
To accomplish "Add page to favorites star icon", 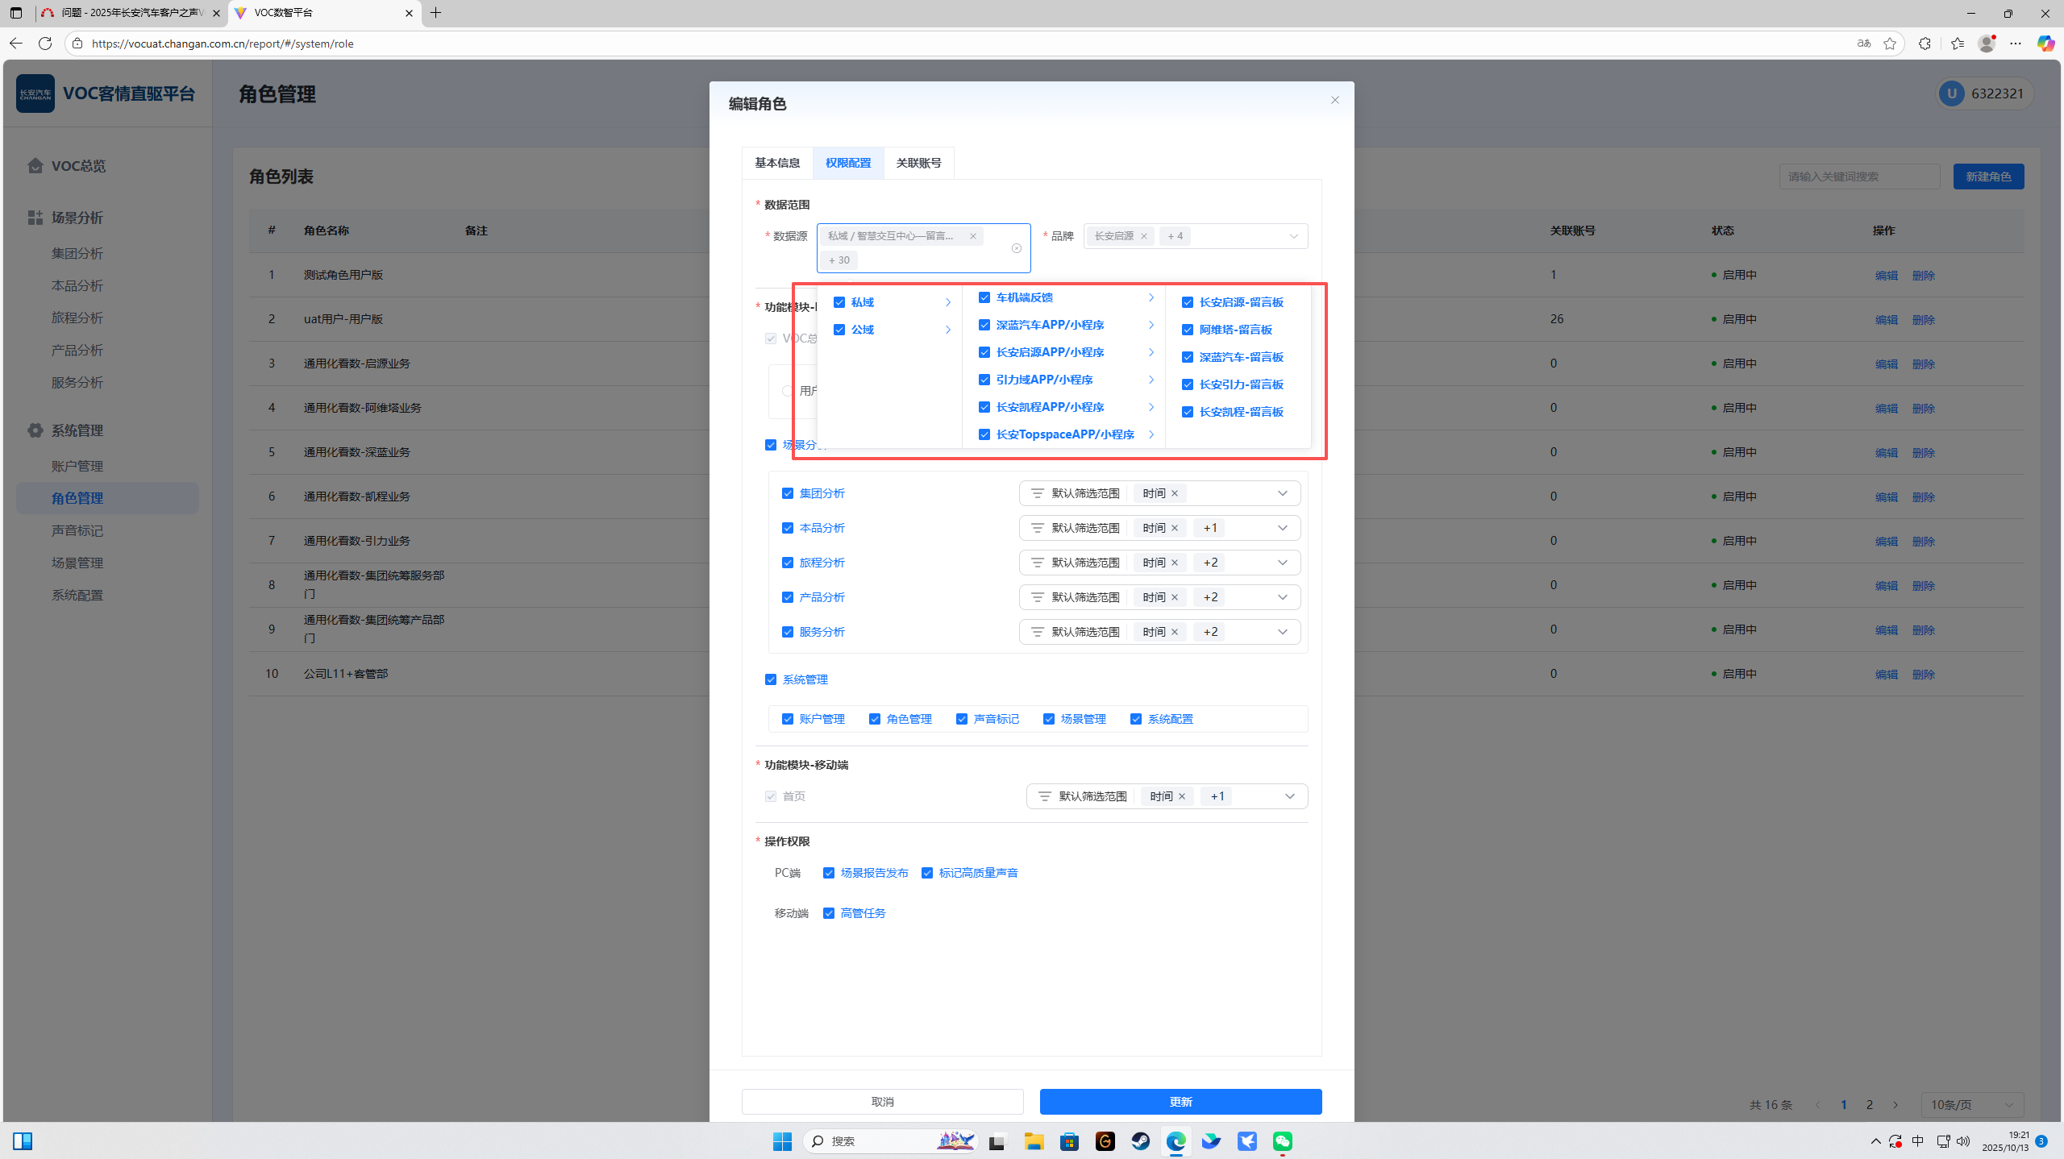I will coord(1889,44).
